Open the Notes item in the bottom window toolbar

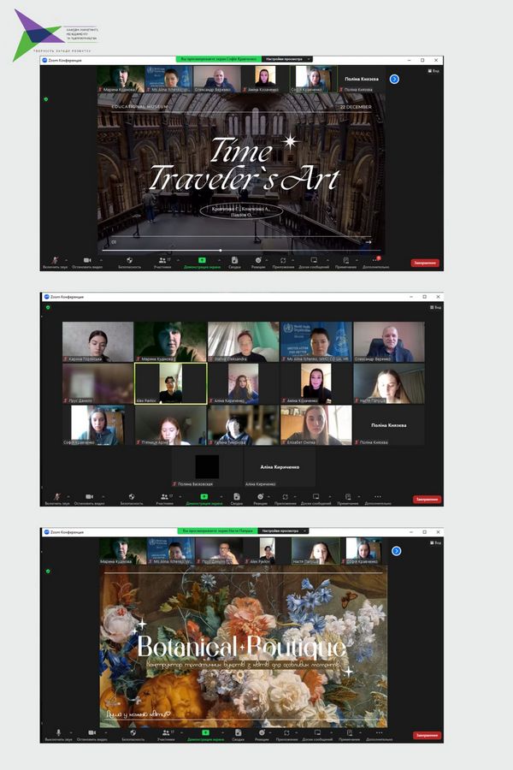[346, 733]
